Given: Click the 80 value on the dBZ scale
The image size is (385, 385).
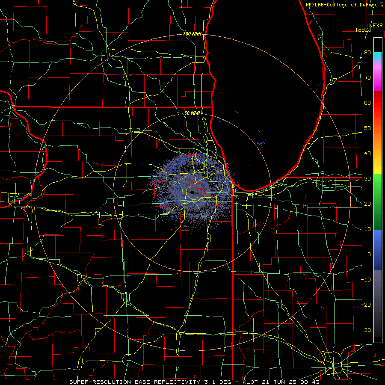Looking at the screenshot, I should [x=367, y=53].
